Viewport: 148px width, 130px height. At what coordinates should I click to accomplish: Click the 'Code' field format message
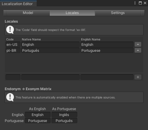[51, 30]
